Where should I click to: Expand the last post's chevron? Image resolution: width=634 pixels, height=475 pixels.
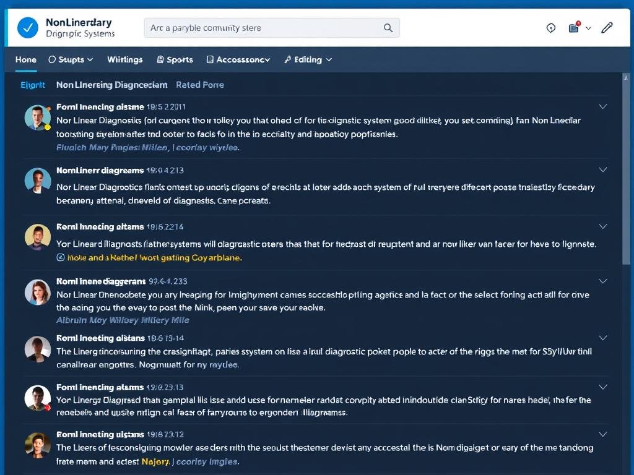click(x=602, y=435)
